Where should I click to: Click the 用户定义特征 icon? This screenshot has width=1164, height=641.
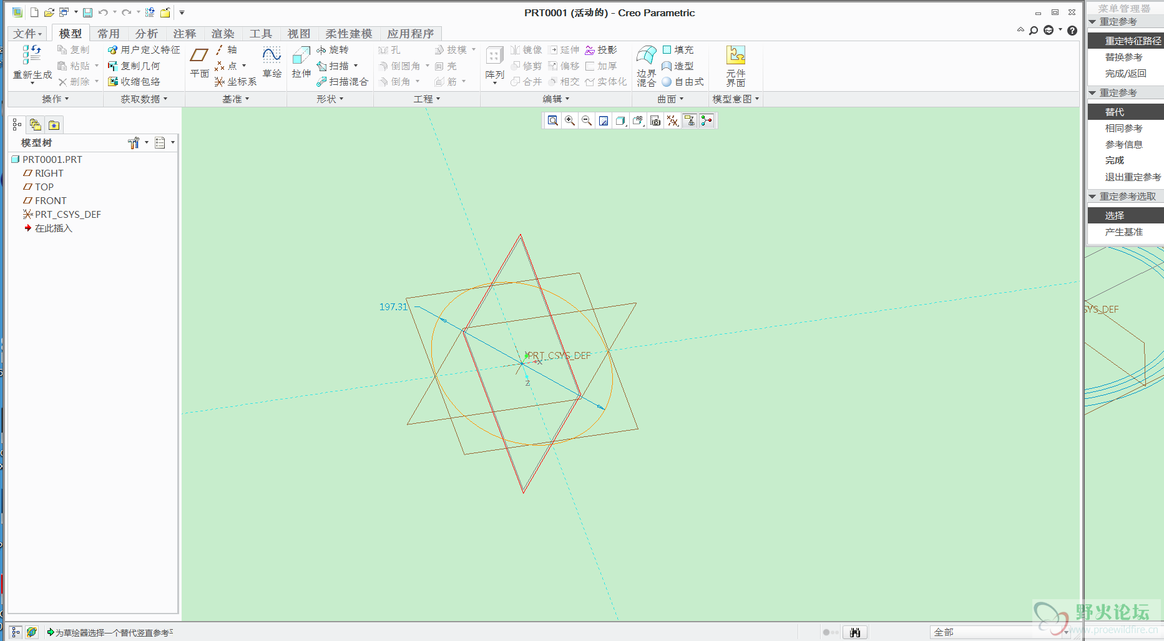(x=112, y=50)
